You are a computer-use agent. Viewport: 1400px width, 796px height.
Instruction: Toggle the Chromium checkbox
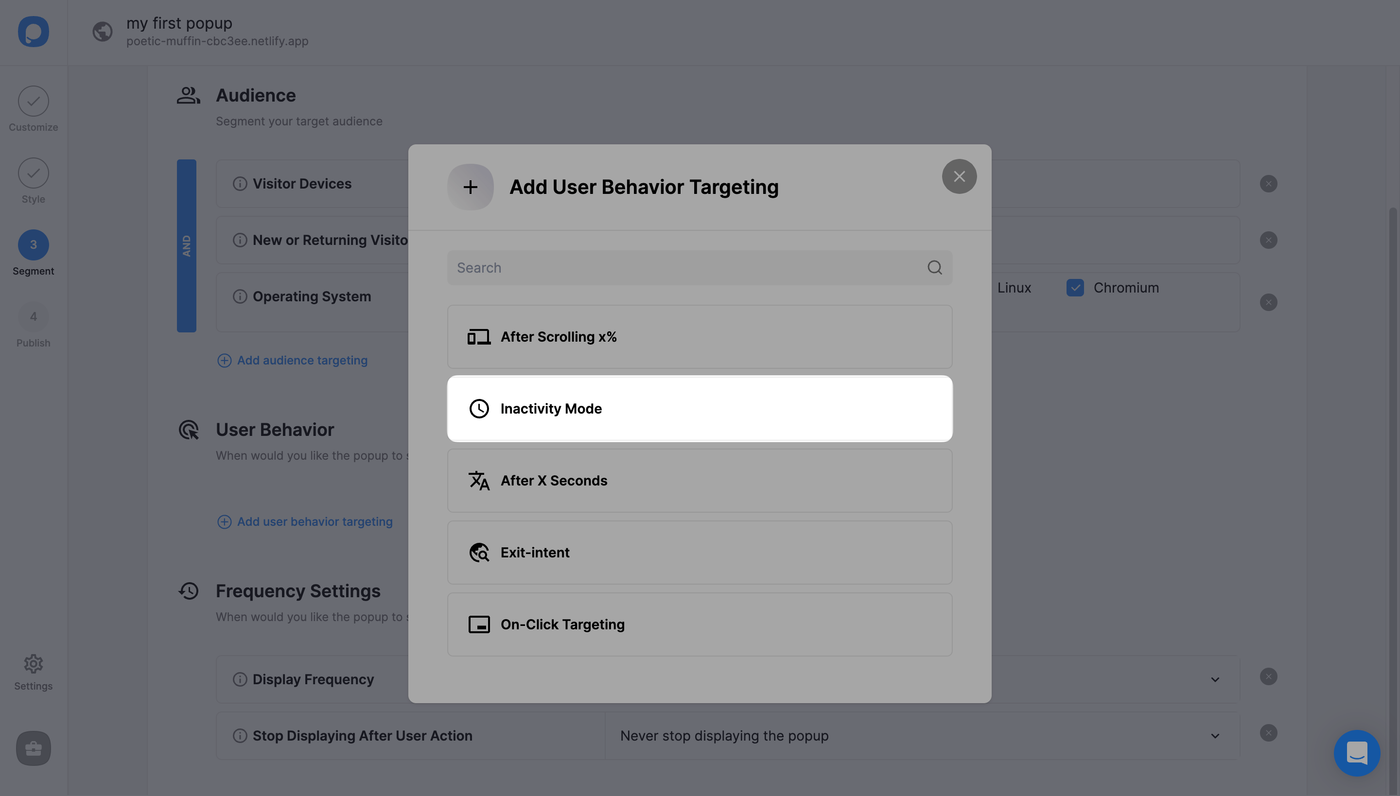pos(1075,288)
